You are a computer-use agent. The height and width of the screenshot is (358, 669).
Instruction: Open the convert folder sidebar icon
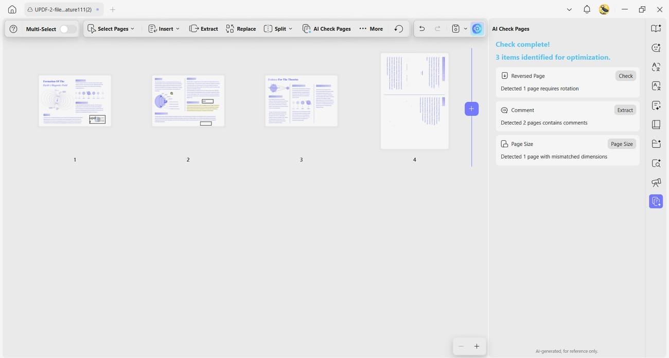(x=656, y=144)
